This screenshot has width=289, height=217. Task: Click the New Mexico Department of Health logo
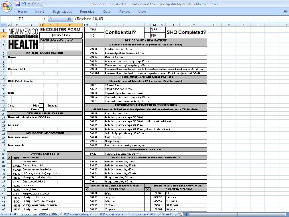[x=23, y=39]
